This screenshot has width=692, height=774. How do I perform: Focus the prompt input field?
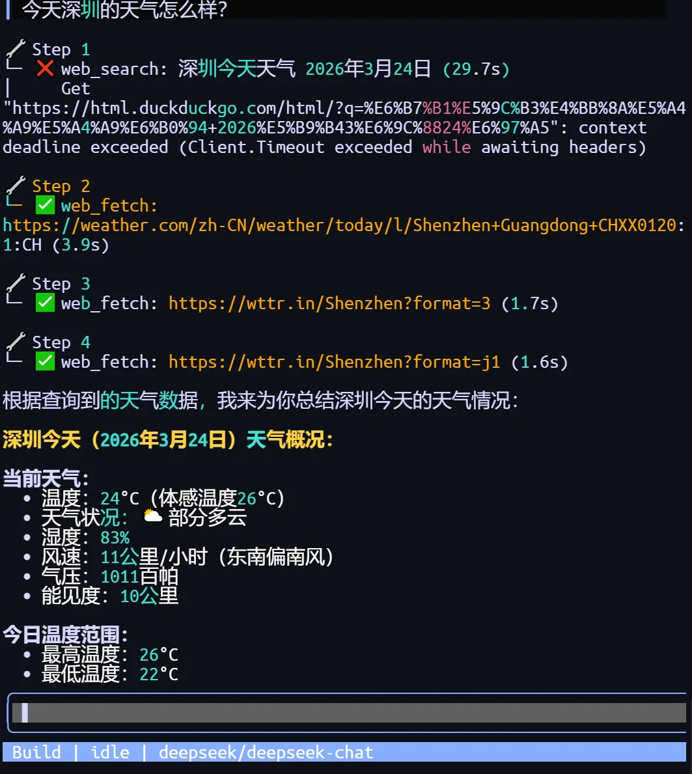click(x=348, y=713)
